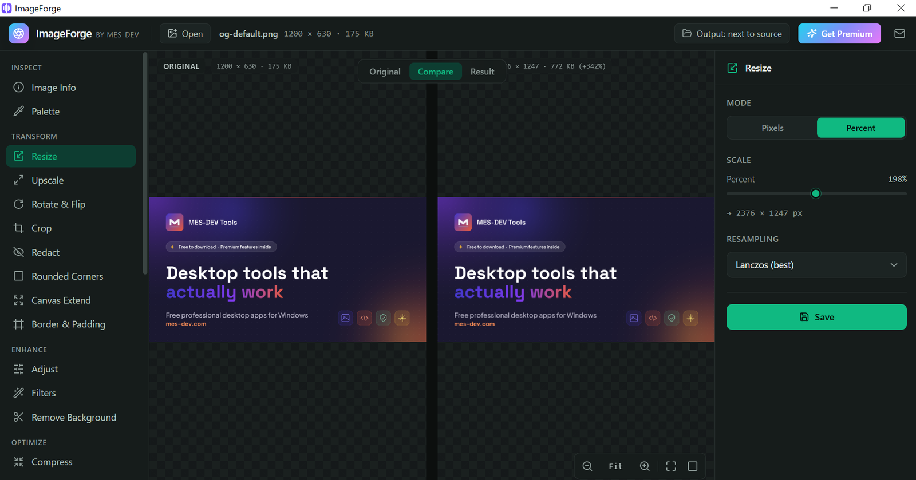Expand the Lanczos resampling dropdown

816,265
